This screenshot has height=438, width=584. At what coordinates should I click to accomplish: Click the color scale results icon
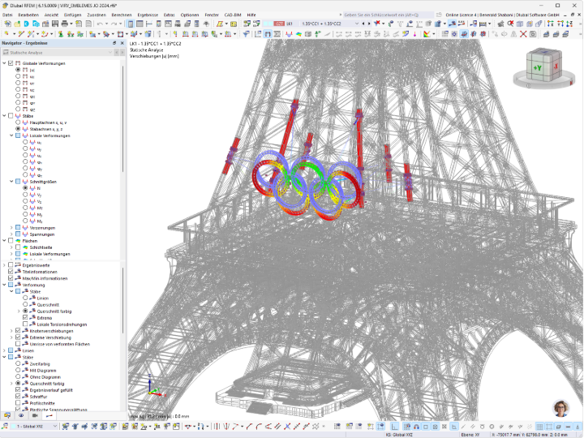click(427, 34)
